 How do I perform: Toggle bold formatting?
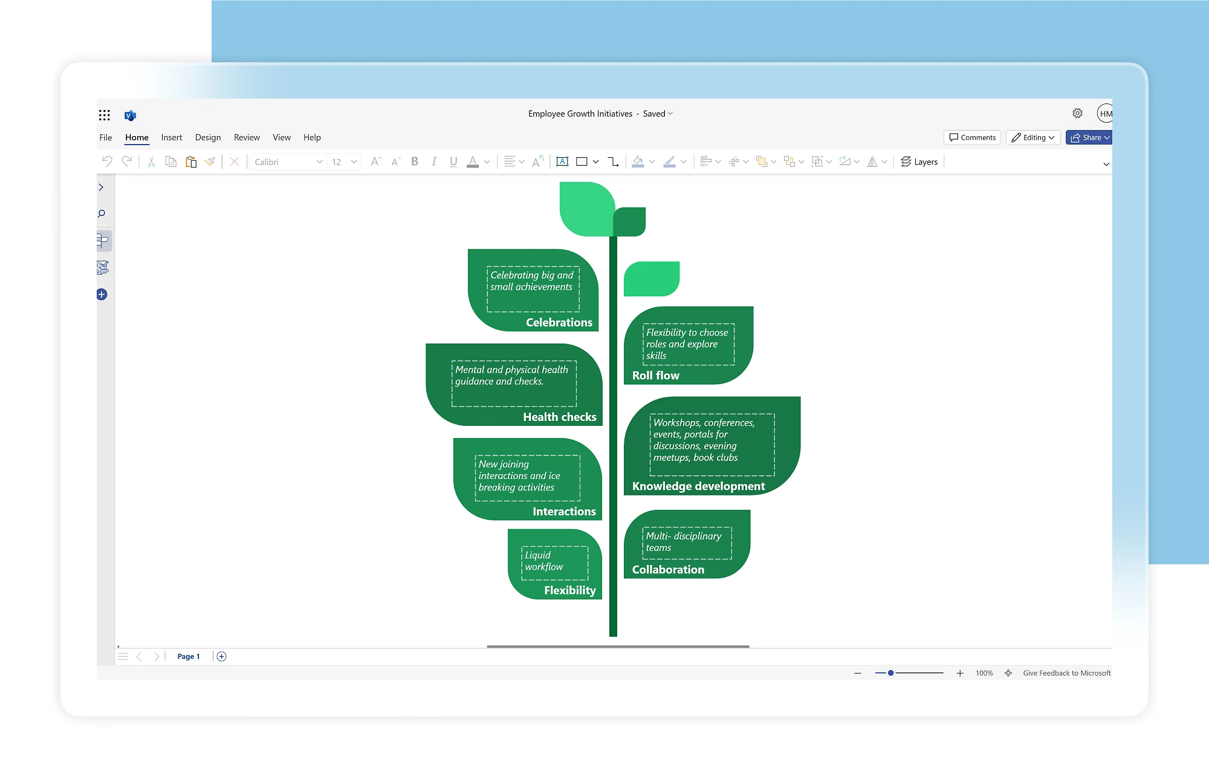pyautogui.click(x=415, y=161)
